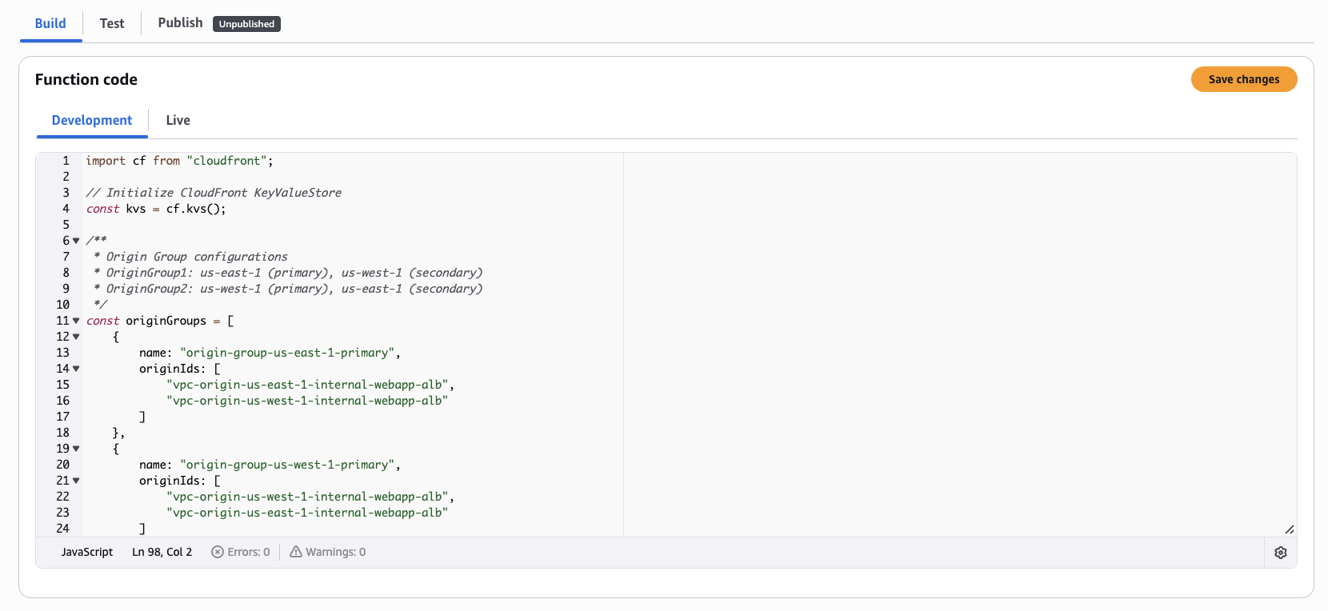Select the Build tab
The width and height of the screenshot is (1328, 611).
tap(50, 23)
